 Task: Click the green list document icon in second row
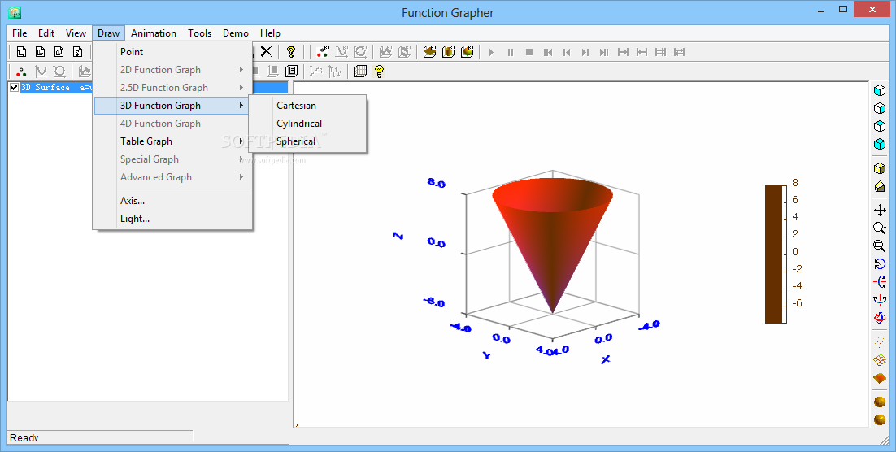(x=291, y=72)
